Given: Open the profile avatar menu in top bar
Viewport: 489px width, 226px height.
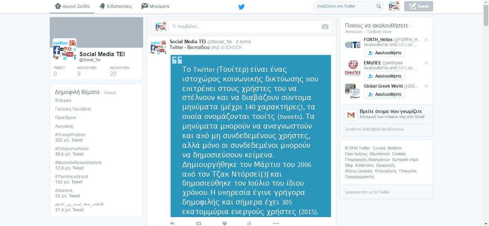Looking at the screenshot, I should (394, 6).
